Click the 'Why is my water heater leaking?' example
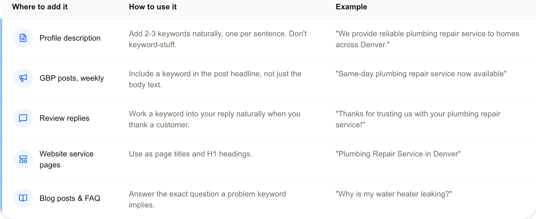This screenshot has height=219, width=536. tap(394, 194)
